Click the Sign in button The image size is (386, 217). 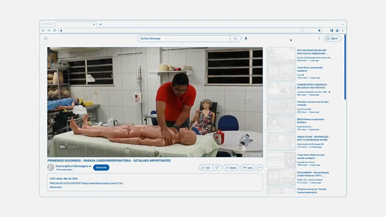click(332, 39)
